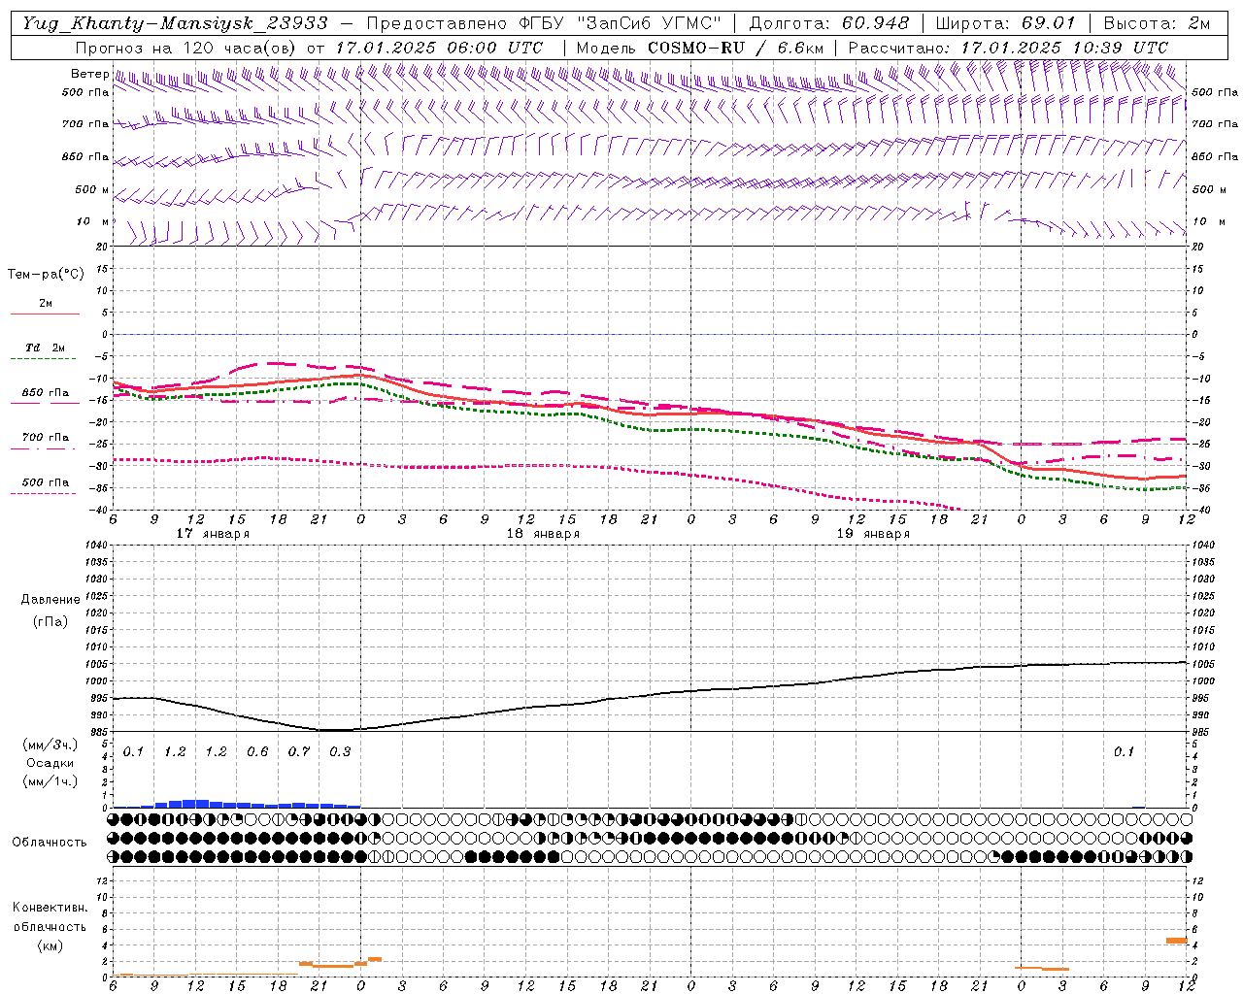Click the "Высота: 2м" header field
This screenshot has height=994, width=1243.
click(1157, 23)
